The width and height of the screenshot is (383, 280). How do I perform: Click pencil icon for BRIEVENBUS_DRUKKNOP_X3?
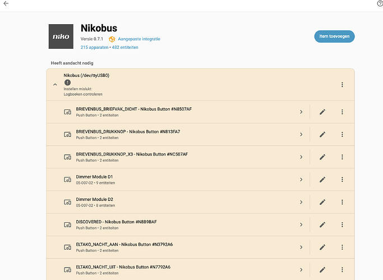(x=322, y=157)
